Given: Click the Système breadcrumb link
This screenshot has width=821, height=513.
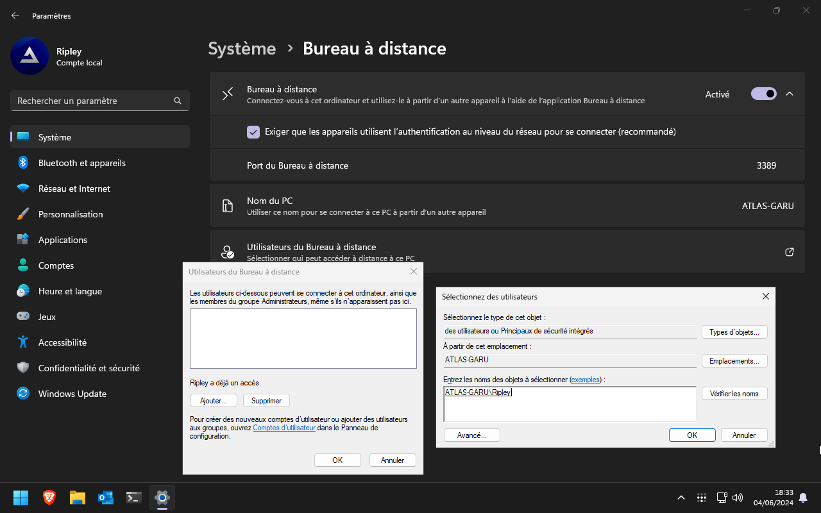Looking at the screenshot, I should coord(242,49).
